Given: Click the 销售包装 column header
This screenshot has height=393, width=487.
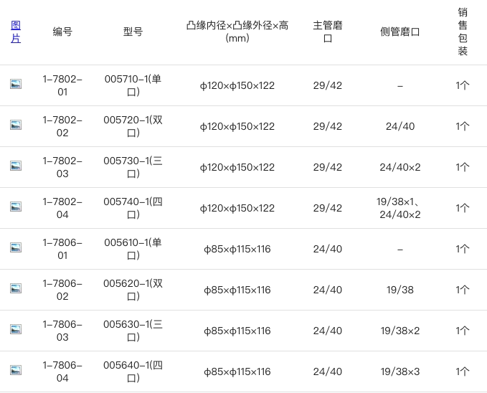Looking at the screenshot, I should tap(463, 32).
